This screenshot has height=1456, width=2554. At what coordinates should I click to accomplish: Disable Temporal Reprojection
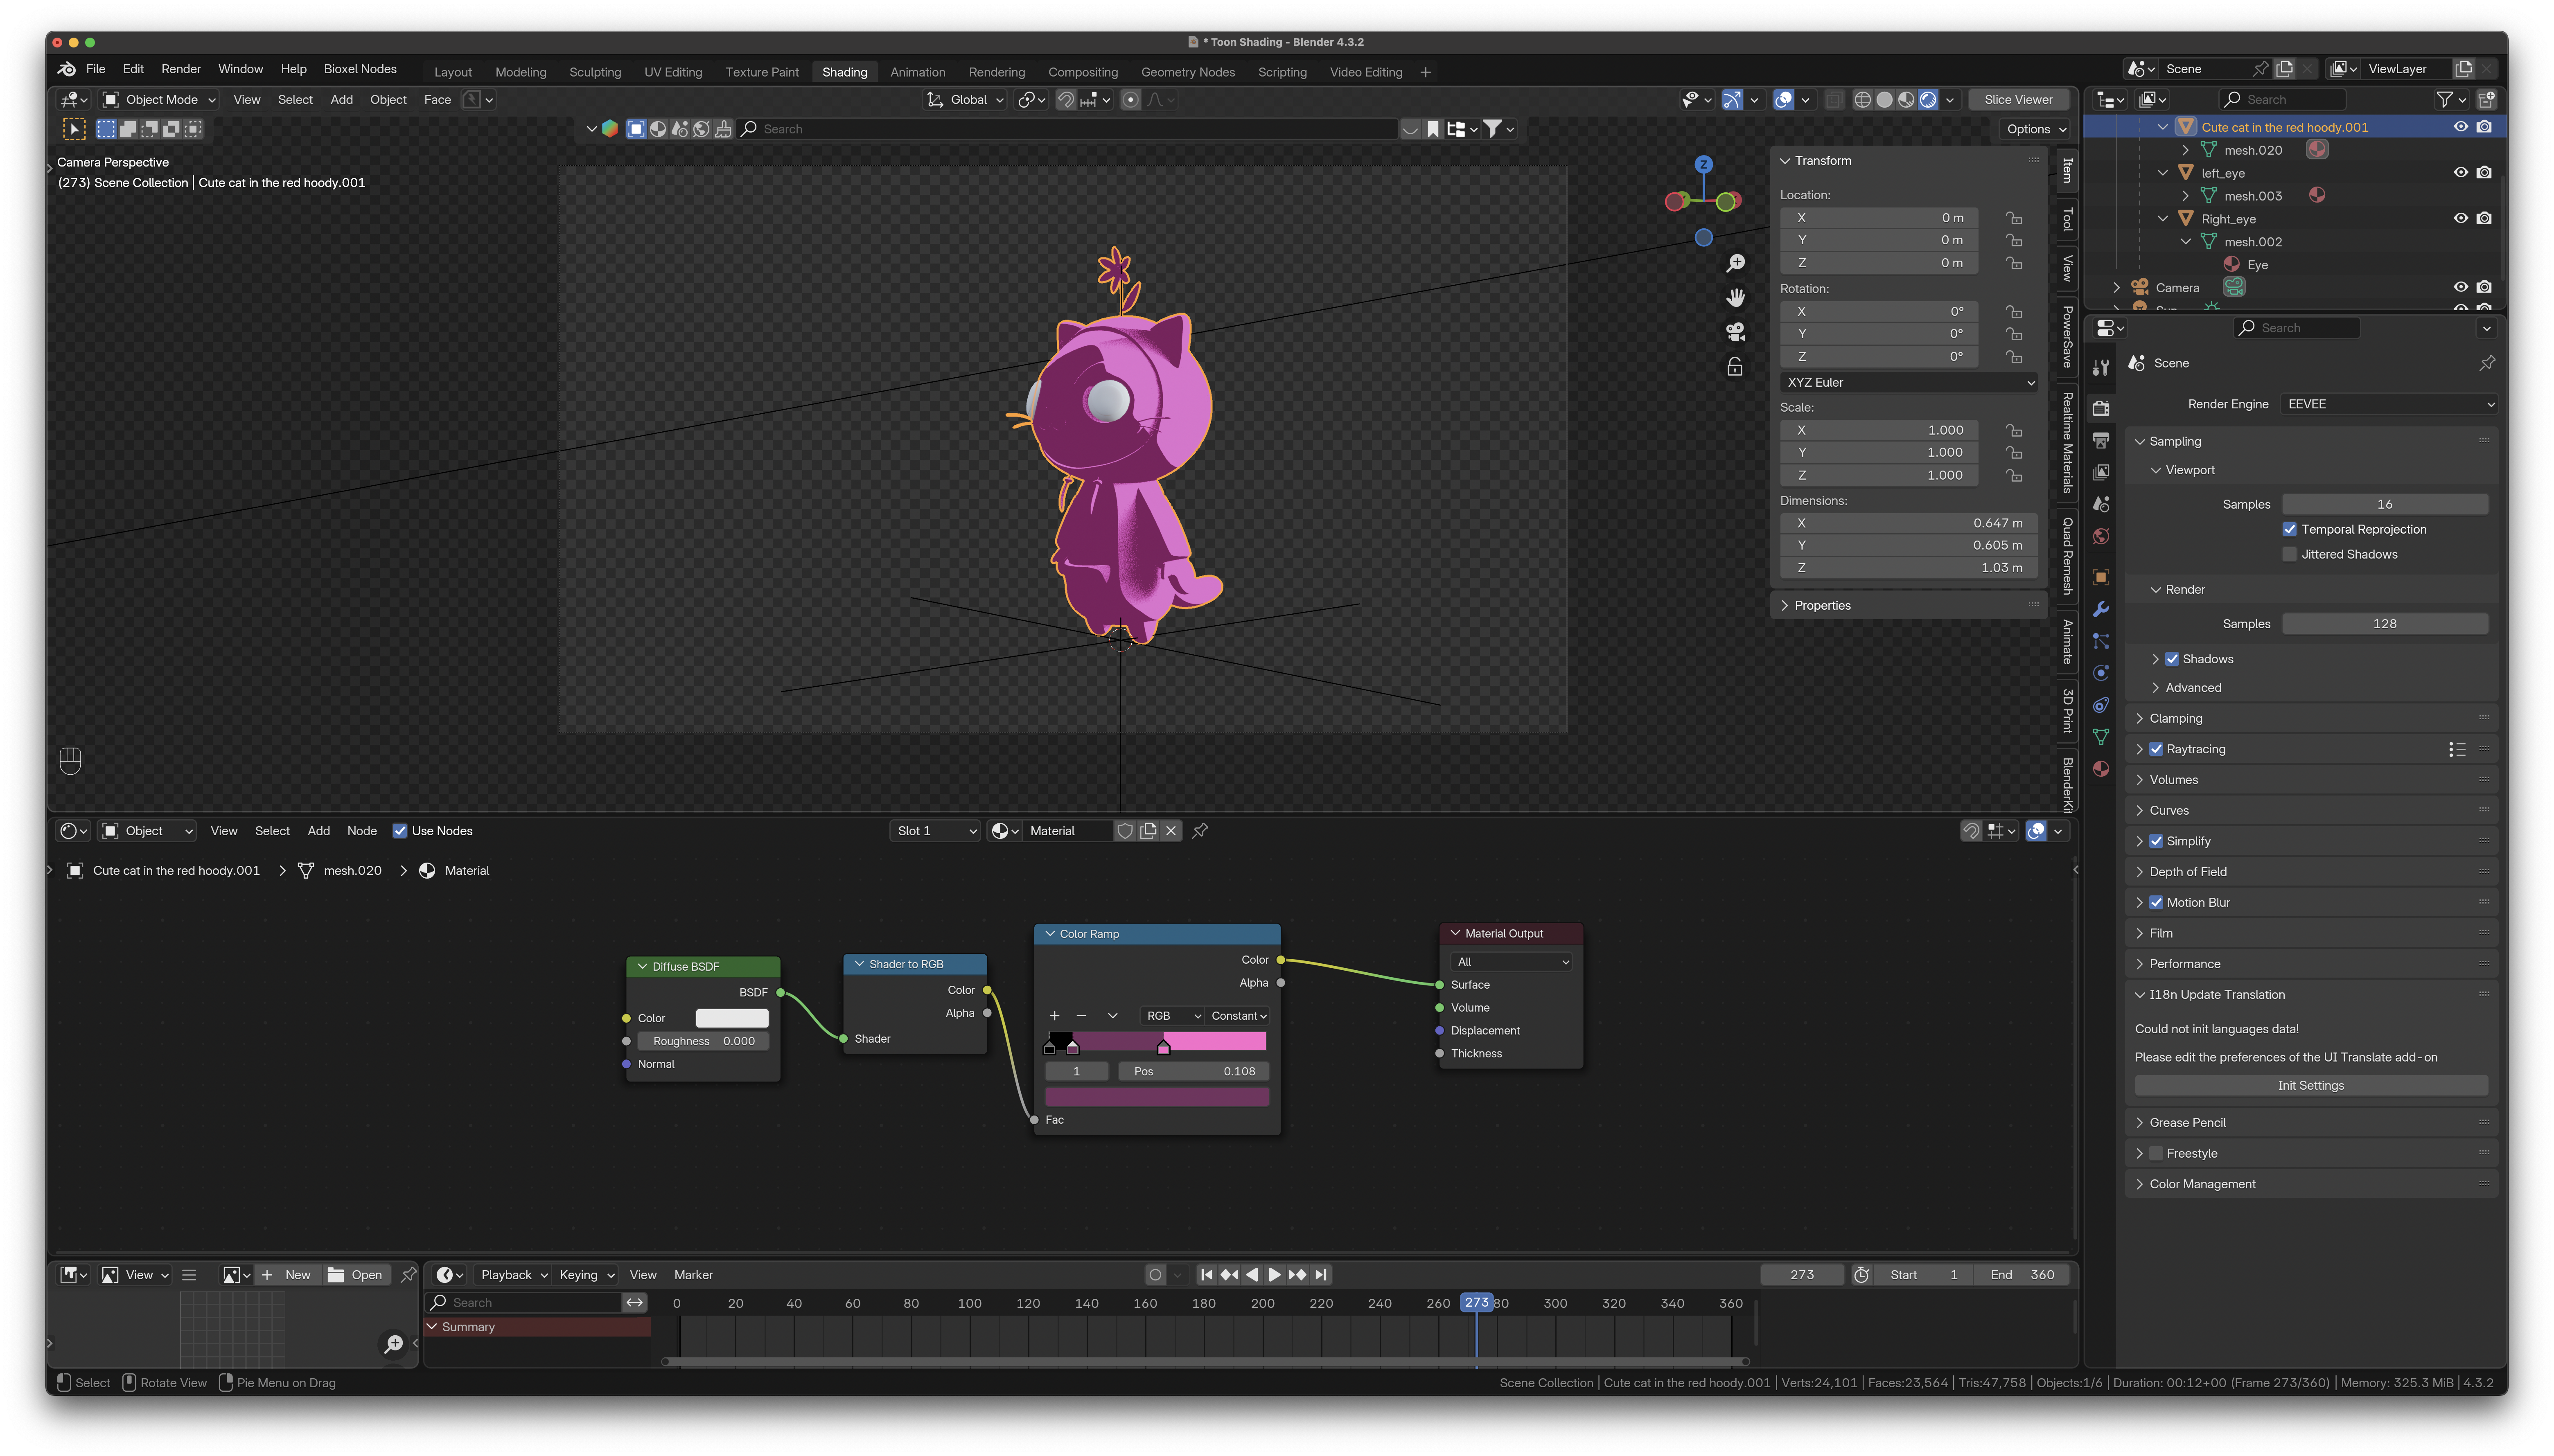(x=2290, y=529)
